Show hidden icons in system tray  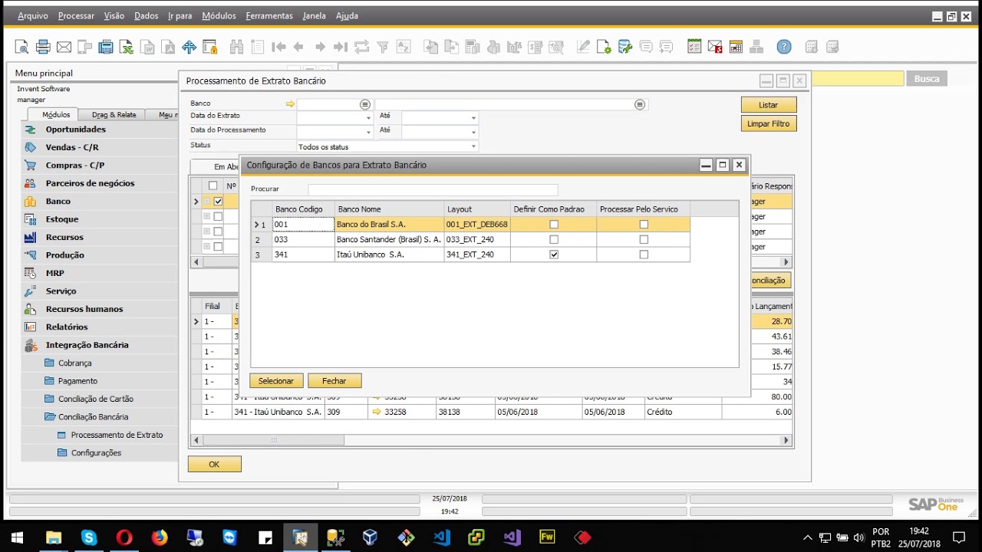(807, 537)
